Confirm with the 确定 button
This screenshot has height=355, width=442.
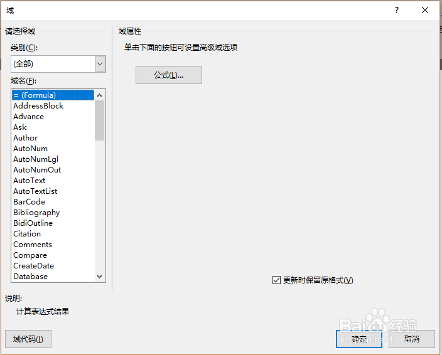point(359,339)
